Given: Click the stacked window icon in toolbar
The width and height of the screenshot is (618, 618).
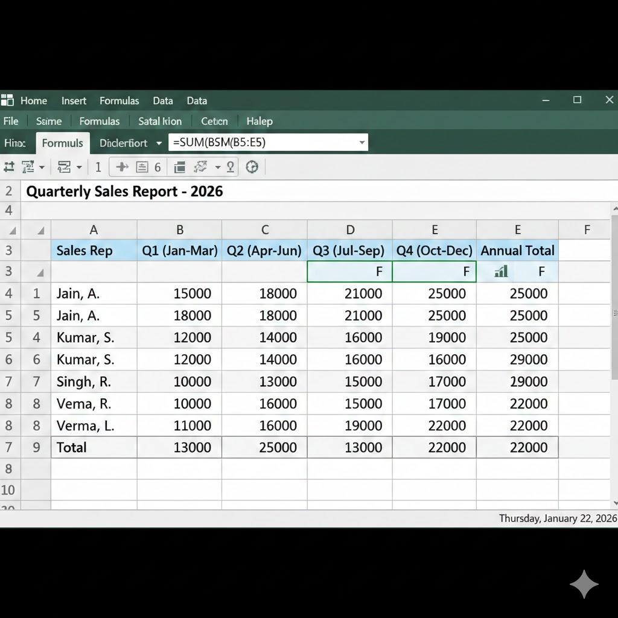Looking at the screenshot, I should pyautogui.click(x=179, y=167).
